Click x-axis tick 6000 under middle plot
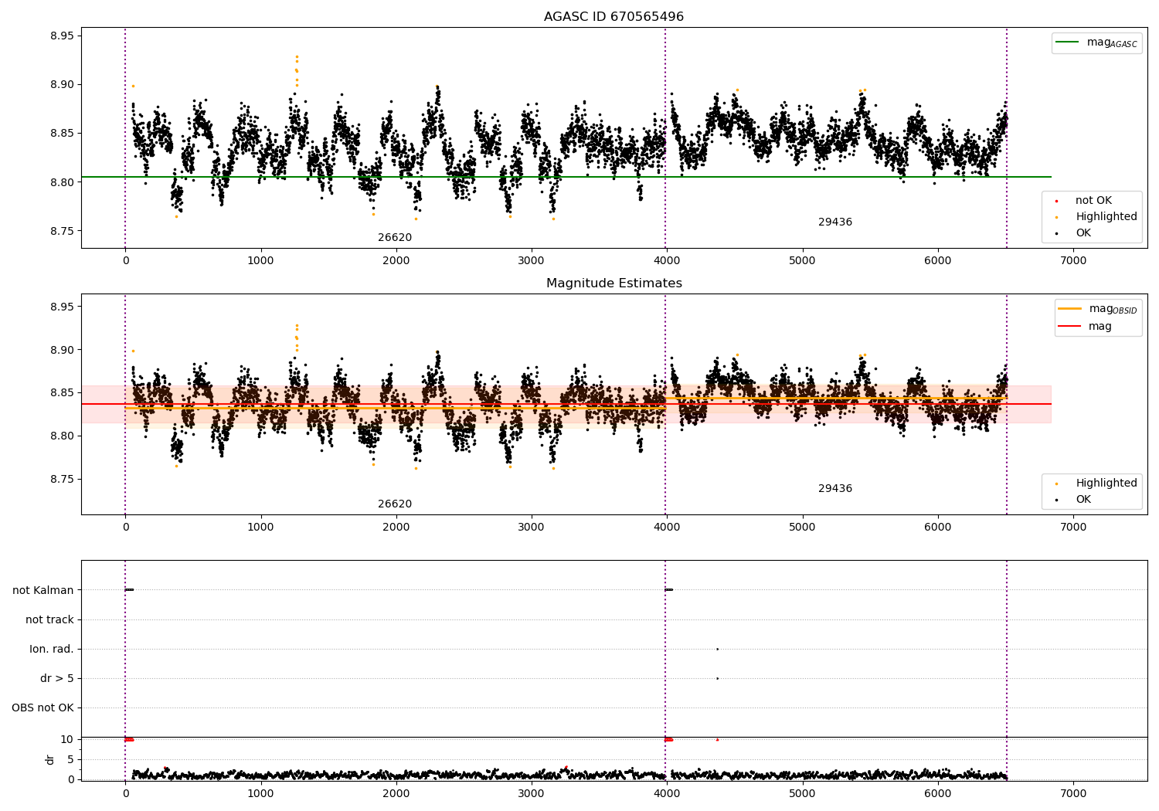The width and height of the screenshot is (1159, 811). [x=938, y=527]
